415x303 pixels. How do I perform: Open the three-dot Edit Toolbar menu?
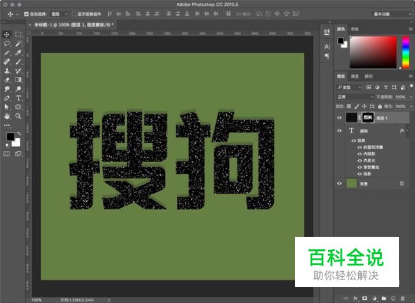(x=6, y=125)
